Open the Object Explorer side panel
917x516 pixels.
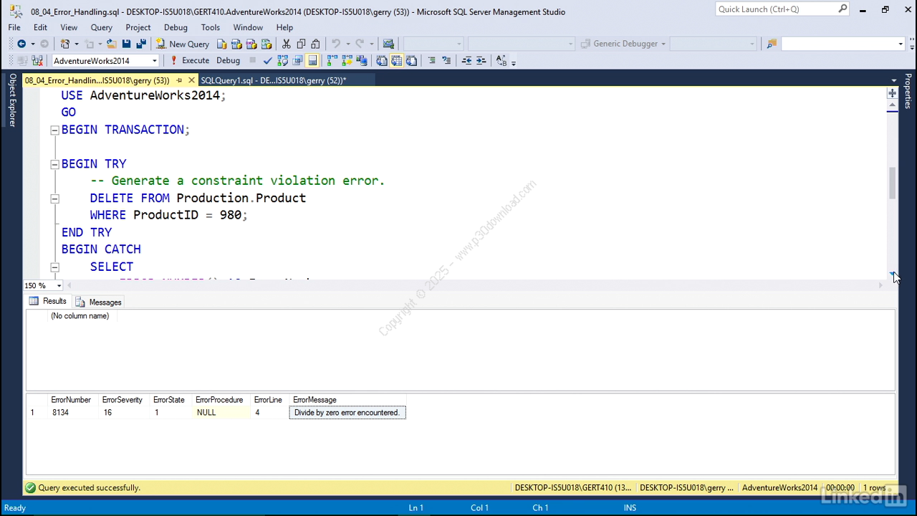point(12,100)
